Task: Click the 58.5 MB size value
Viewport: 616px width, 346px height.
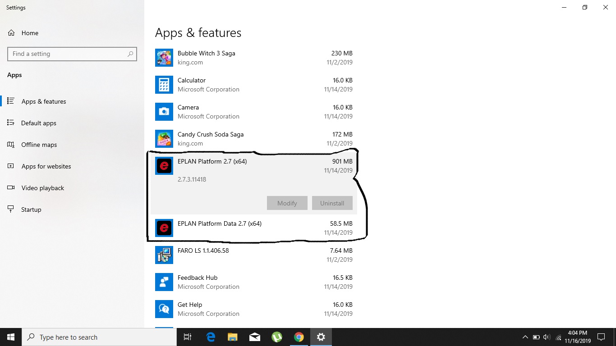Action: coord(341,223)
